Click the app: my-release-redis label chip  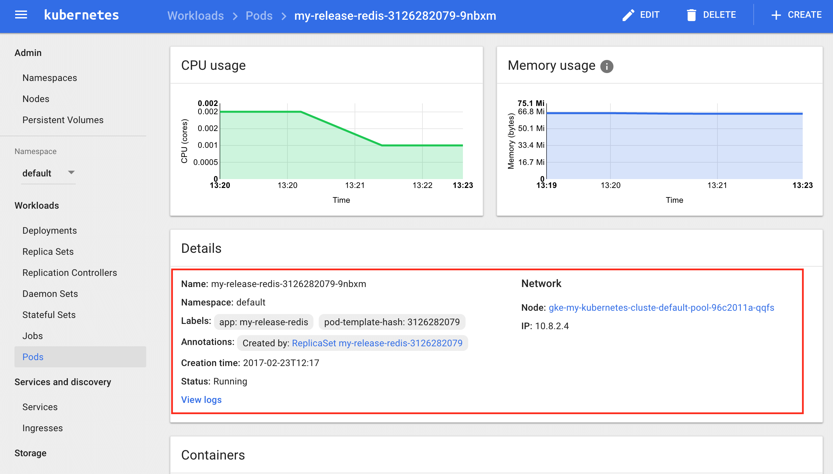263,322
